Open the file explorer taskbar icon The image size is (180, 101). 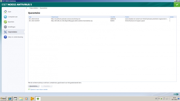[21, 99]
